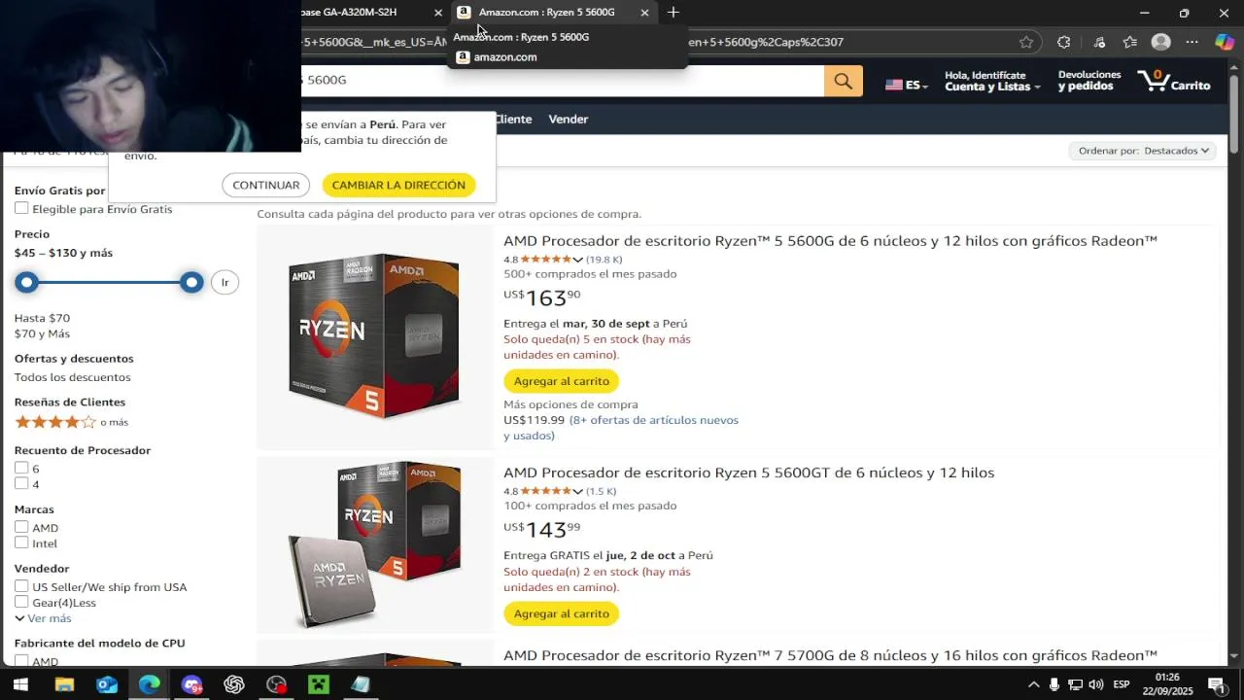Click the CAMBIAR LA DIRECCIÓN button
The width and height of the screenshot is (1244, 700).
click(398, 185)
